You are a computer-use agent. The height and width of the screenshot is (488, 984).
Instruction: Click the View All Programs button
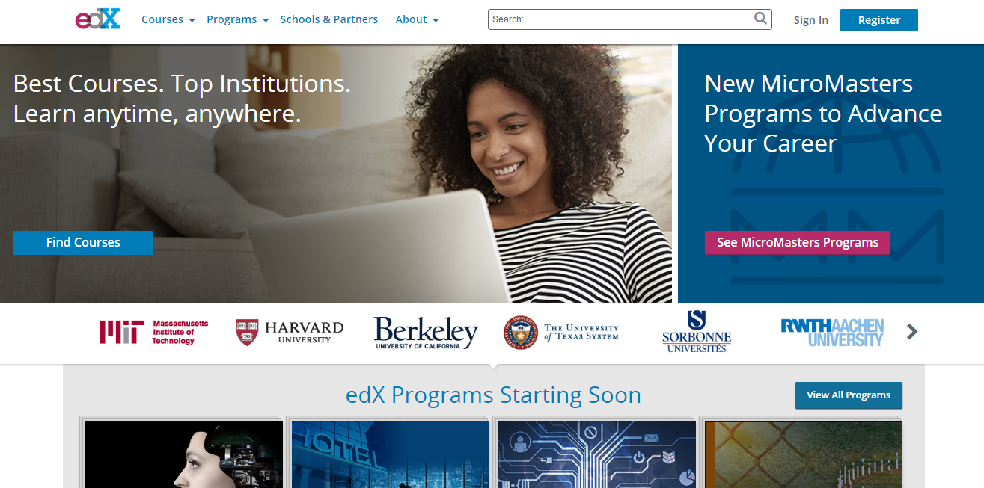click(x=849, y=395)
